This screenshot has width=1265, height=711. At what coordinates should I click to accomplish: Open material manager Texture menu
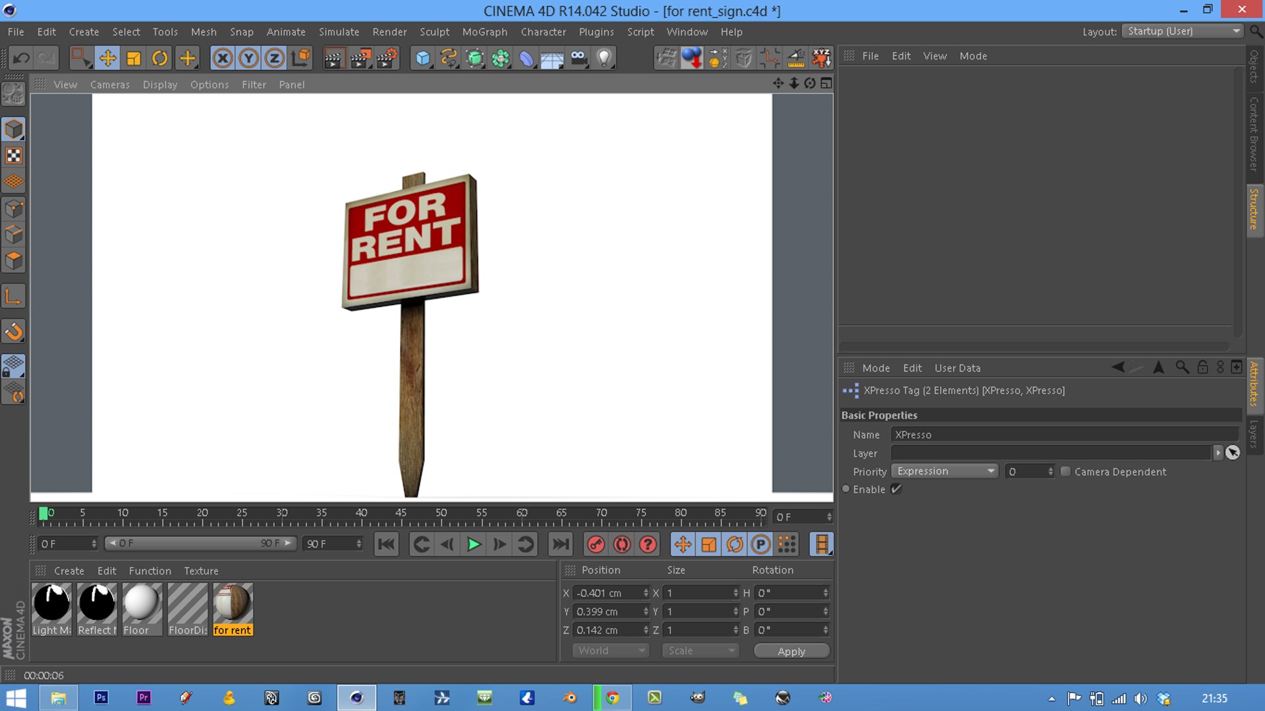tap(201, 571)
